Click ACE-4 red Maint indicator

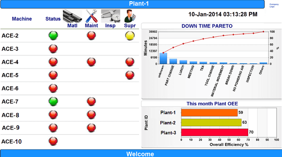point(91,62)
